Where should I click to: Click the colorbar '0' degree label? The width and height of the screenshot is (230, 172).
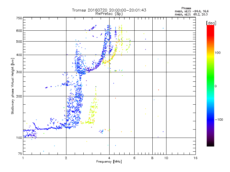[216, 86]
